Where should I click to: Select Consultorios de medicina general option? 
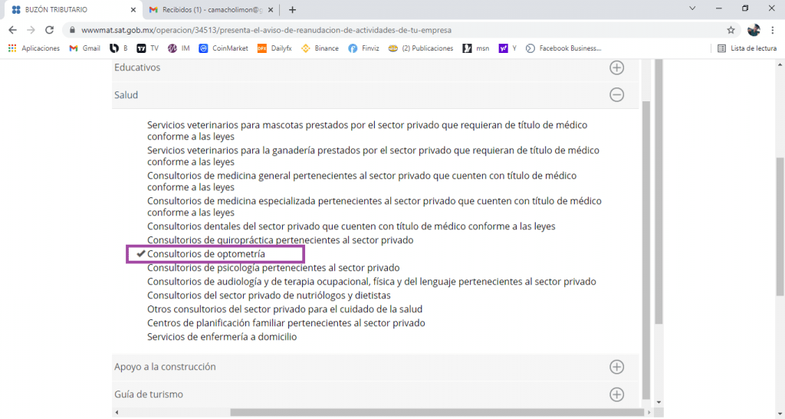click(362, 181)
